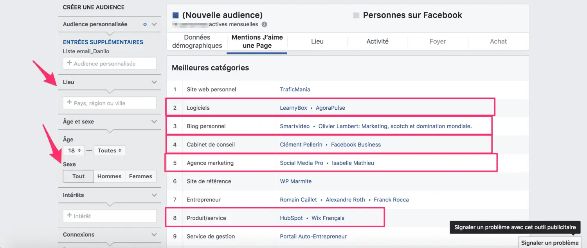Open the Mentions J'aime une Page tab
The height and width of the screenshot is (248, 587).
click(x=257, y=41)
